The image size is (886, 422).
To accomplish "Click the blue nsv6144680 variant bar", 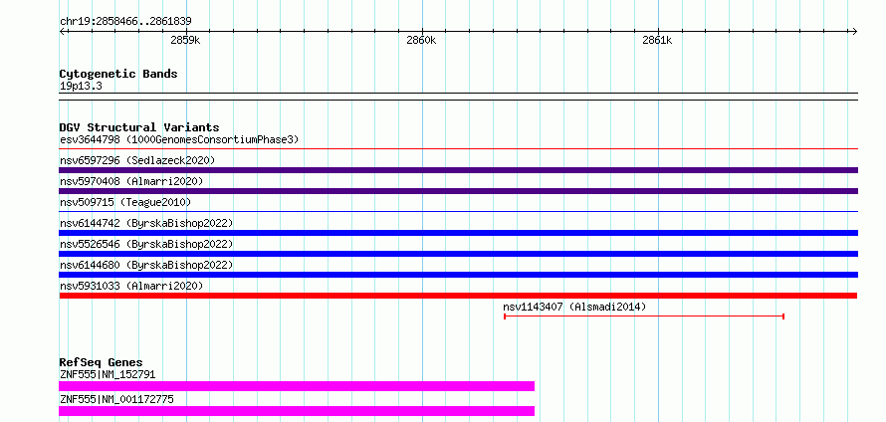I will click(x=458, y=275).
